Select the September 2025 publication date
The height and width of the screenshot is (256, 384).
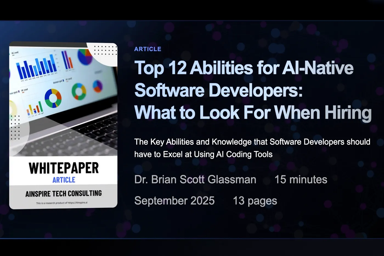(174, 201)
